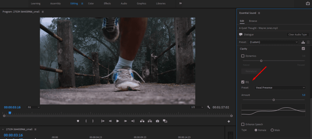Click the Lift icon in transport controls

[x=142, y=121]
